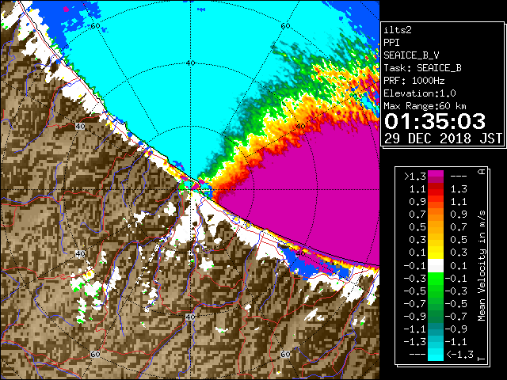
Task: Click the 40 ring label on the southern axis
Action: coord(190,317)
